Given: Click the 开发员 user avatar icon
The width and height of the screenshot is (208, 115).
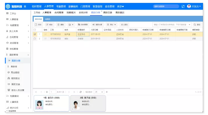Looking at the screenshot, I should click(189, 6).
